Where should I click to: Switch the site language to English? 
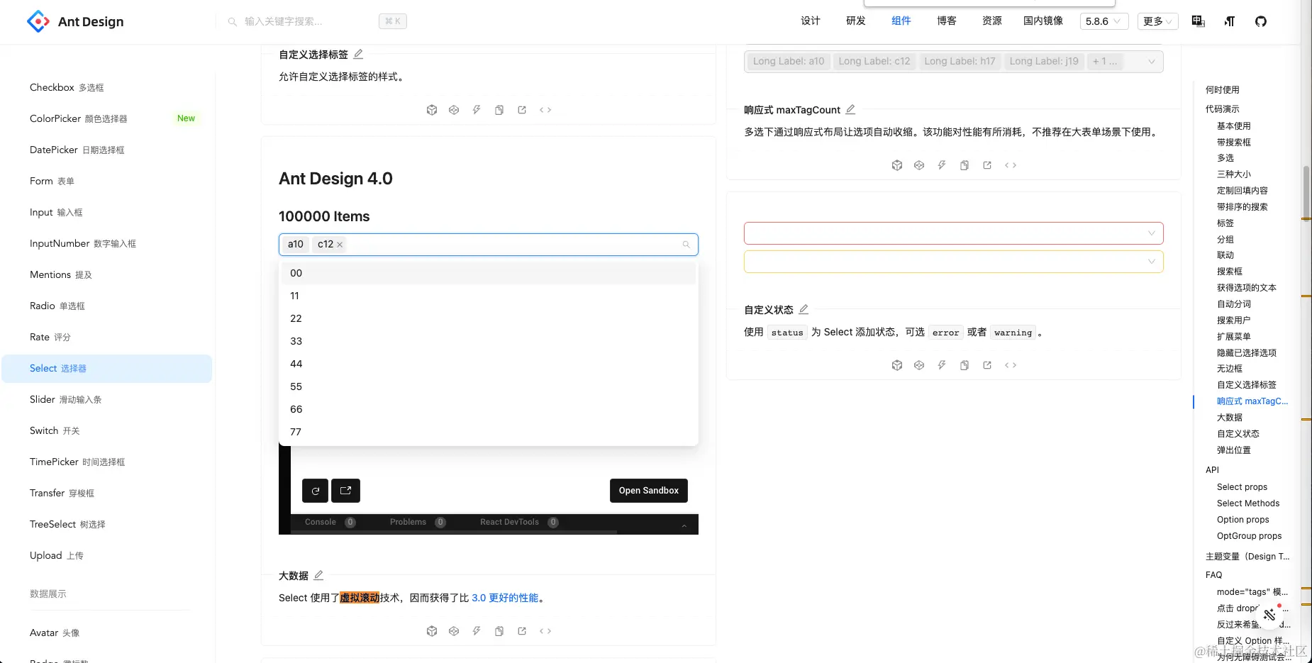pos(1198,22)
